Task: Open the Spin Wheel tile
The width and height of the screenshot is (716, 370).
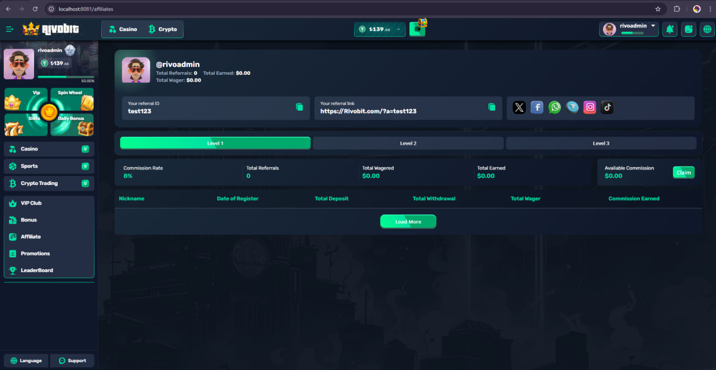Action: tap(72, 99)
